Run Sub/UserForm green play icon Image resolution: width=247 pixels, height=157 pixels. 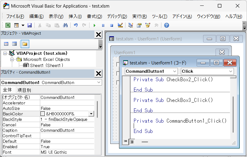(94, 25)
